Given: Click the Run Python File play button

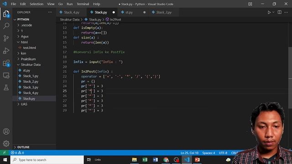Looking at the screenshot, I should pos(269,12).
